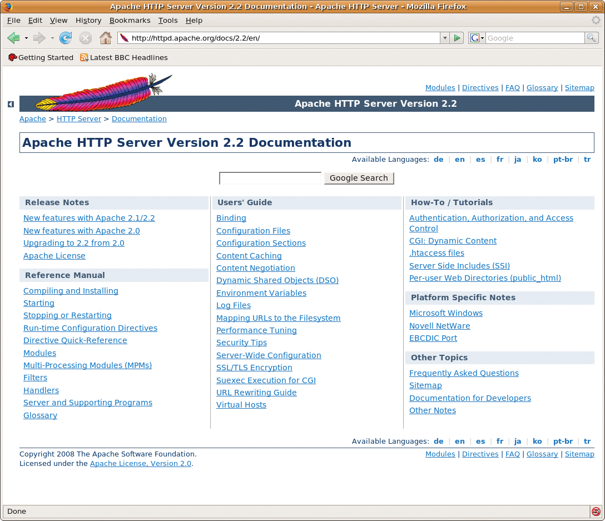The image size is (605, 521).
Task: Open SSL/TLS Encryption link
Action: [x=254, y=368]
